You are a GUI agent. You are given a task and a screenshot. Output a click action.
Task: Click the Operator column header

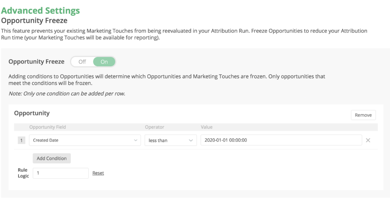[x=155, y=127]
